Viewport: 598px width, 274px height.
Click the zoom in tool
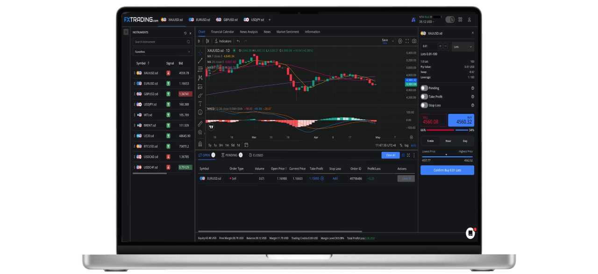[200, 133]
